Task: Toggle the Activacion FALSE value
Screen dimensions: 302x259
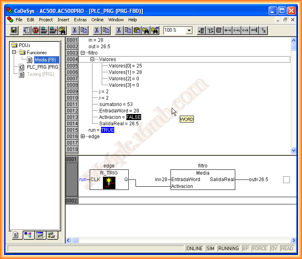Action: coord(134,117)
